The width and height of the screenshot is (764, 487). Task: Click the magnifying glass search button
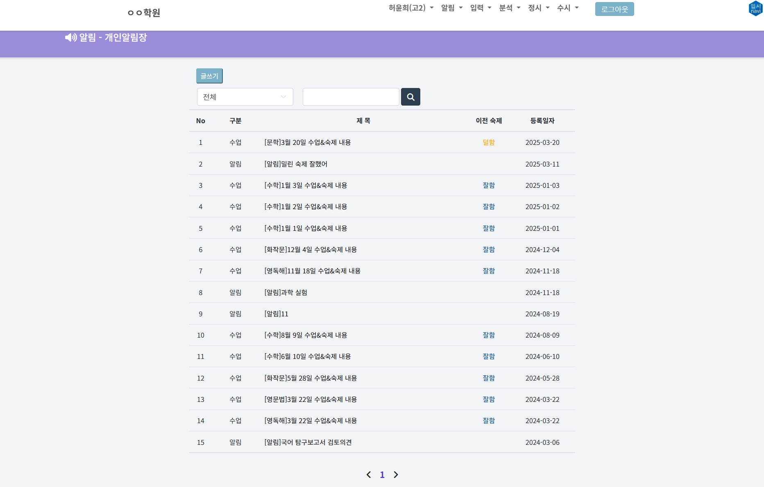click(410, 97)
